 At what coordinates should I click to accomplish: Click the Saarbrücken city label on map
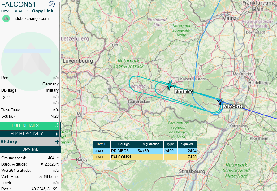coord(139,102)
